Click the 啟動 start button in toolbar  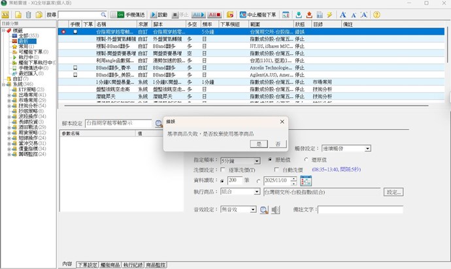pyautogui.click(x=159, y=14)
